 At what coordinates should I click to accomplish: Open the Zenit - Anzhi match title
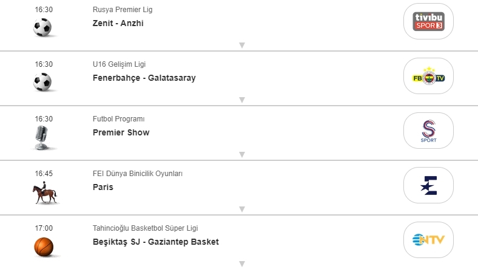tap(118, 23)
